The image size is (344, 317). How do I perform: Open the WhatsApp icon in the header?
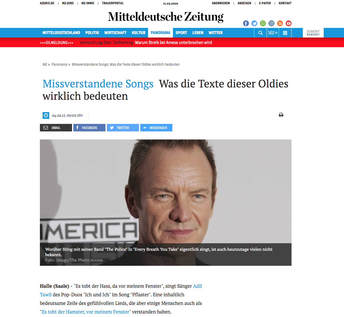pyautogui.click(x=263, y=23)
